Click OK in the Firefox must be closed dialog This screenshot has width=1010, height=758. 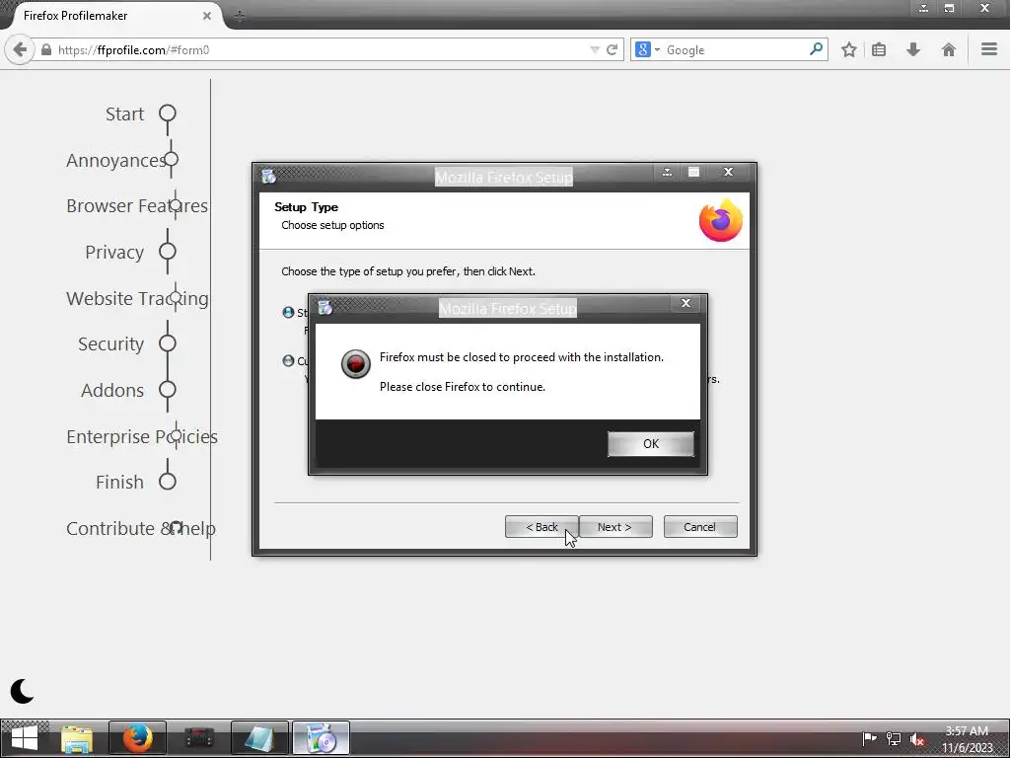tap(651, 443)
